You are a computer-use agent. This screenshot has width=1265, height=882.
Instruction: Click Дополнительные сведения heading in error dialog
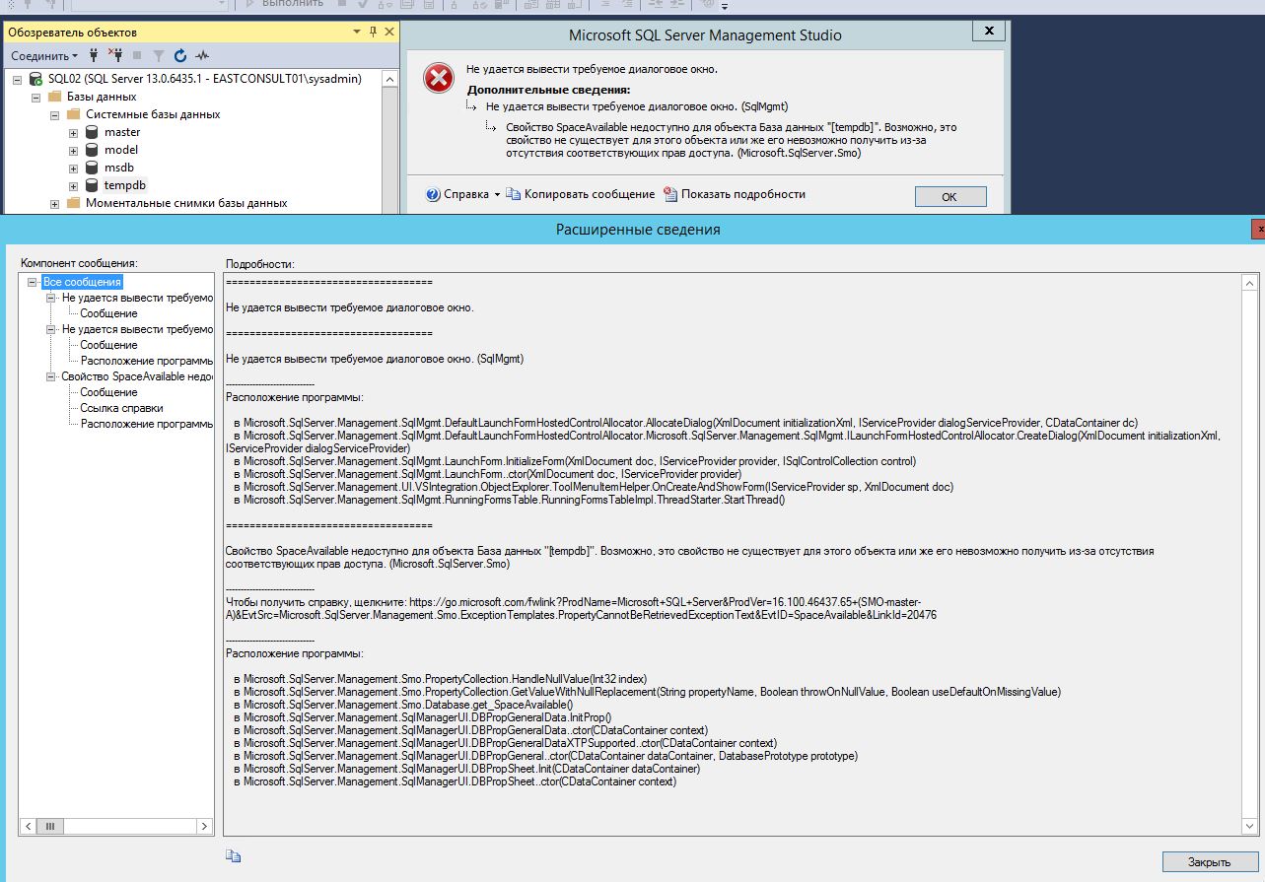tap(548, 90)
